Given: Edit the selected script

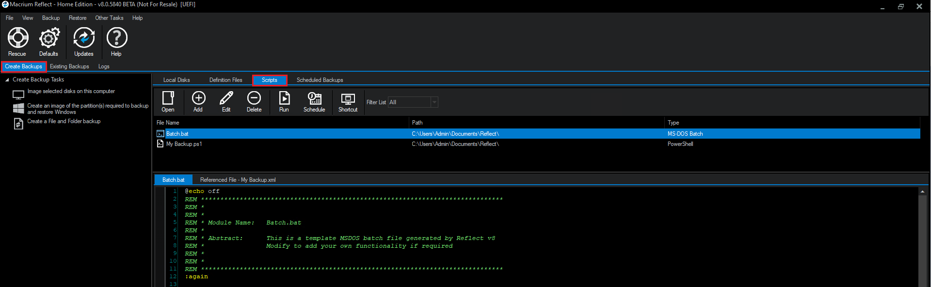Looking at the screenshot, I should pyautogui.click(x=226, y=102).
